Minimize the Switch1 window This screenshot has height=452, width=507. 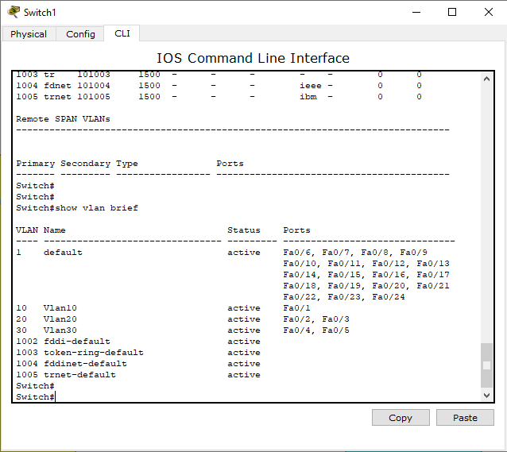(x=416, y=12)
